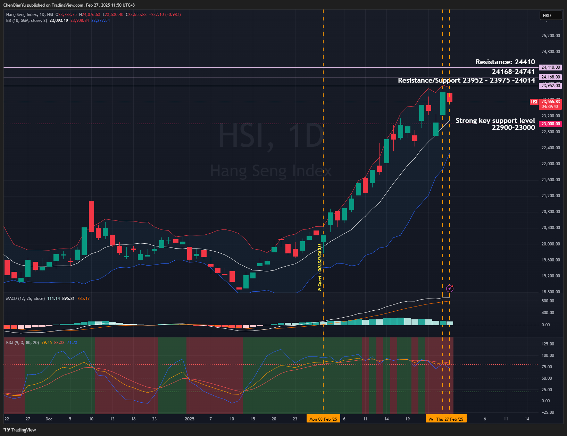Viewport: 567px width, 436px height.
Task: Click the BB upper value 23,908.84
Action: click(80, 20)
